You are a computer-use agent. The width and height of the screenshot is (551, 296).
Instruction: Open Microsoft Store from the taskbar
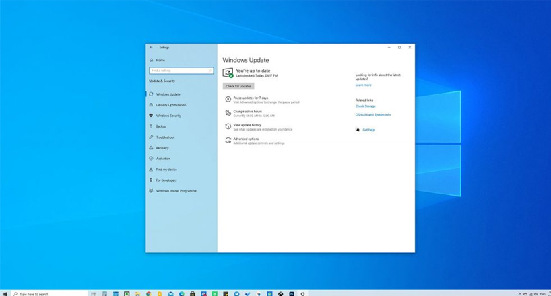click(193, 293)
